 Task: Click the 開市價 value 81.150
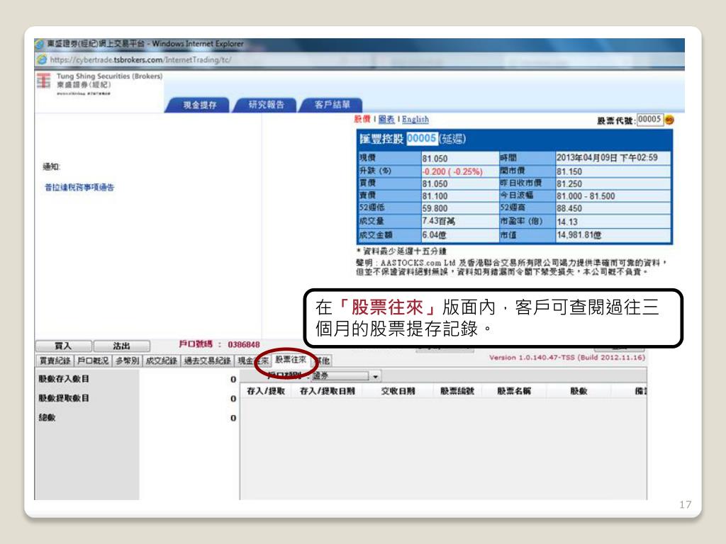(x=569, y=171)
